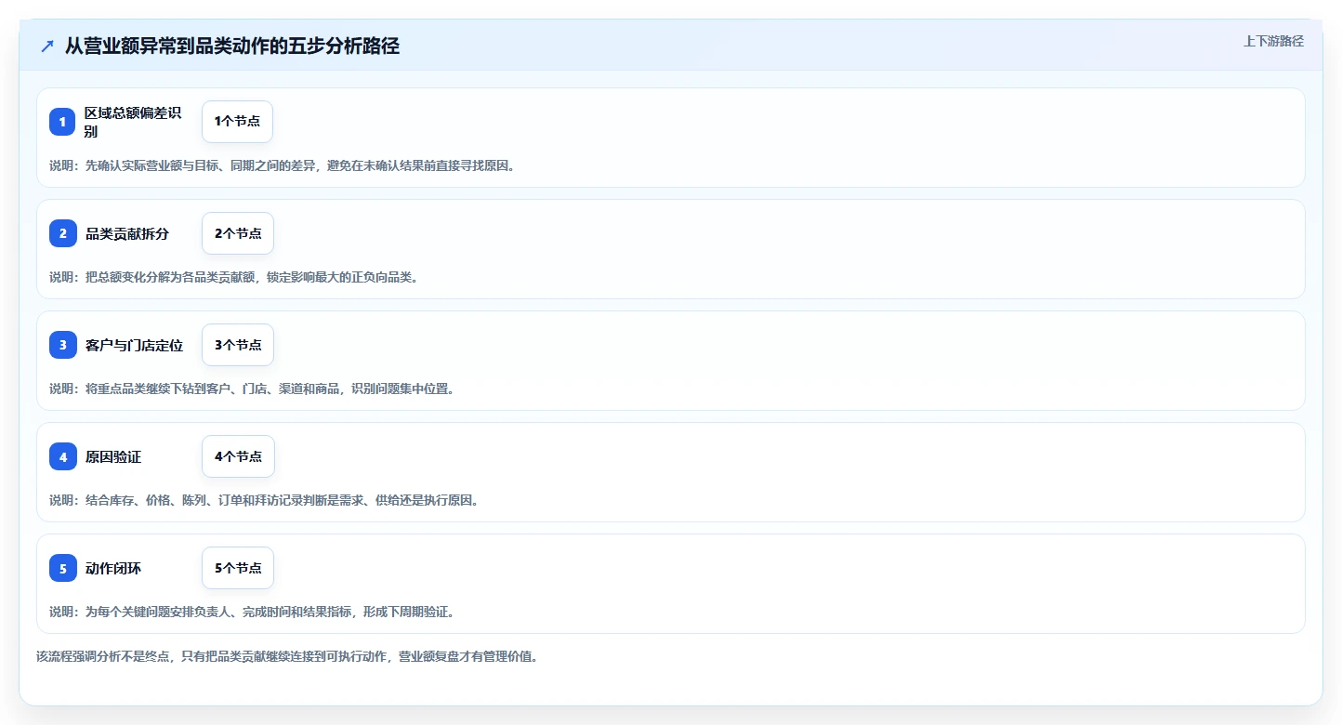Click the description starting 先确认实际营业额
This screenshot has height=725, width=1342.
282,165
